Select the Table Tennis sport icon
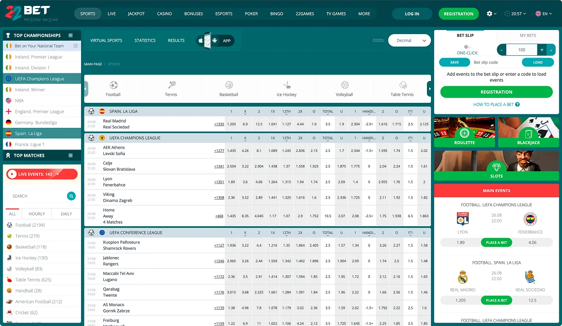This screenshot has height=326, width=562. 402,85
